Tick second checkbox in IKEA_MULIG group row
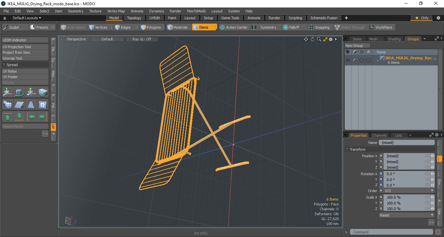 point(368,60)
